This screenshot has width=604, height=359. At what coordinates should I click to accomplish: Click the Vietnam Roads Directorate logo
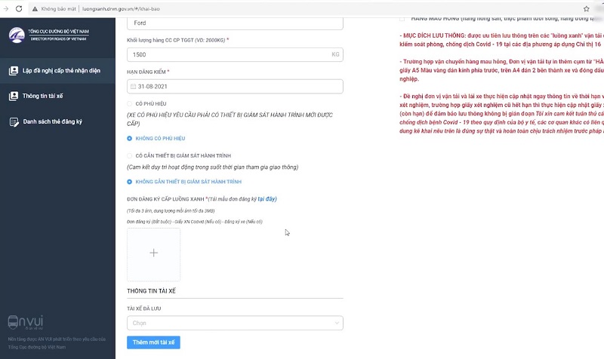click(17, 35)
